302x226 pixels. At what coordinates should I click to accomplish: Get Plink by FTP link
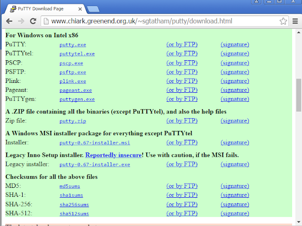[x=182, y=81]
